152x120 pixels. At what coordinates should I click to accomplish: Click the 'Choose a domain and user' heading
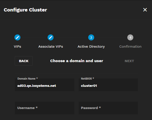(x=76, y=61)
